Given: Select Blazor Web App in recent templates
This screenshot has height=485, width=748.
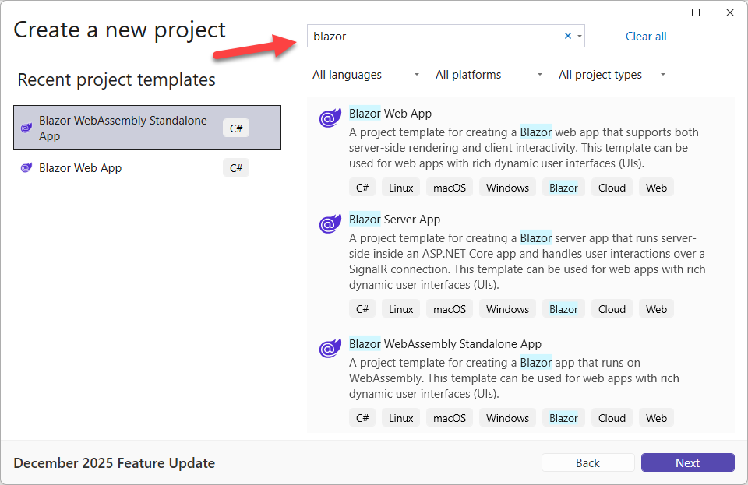Looking at the screenshot, I should (147, 167).
